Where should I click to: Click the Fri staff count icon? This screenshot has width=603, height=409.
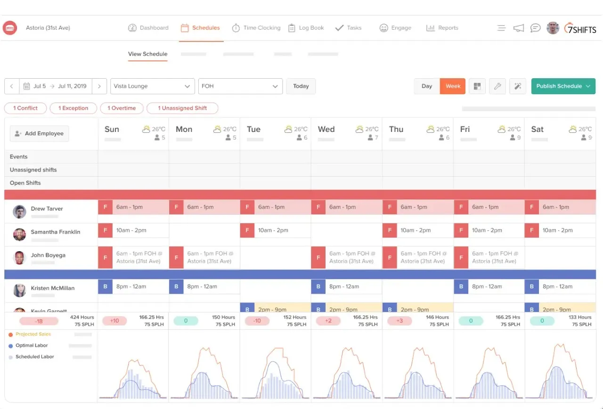(x=513, y=138)
